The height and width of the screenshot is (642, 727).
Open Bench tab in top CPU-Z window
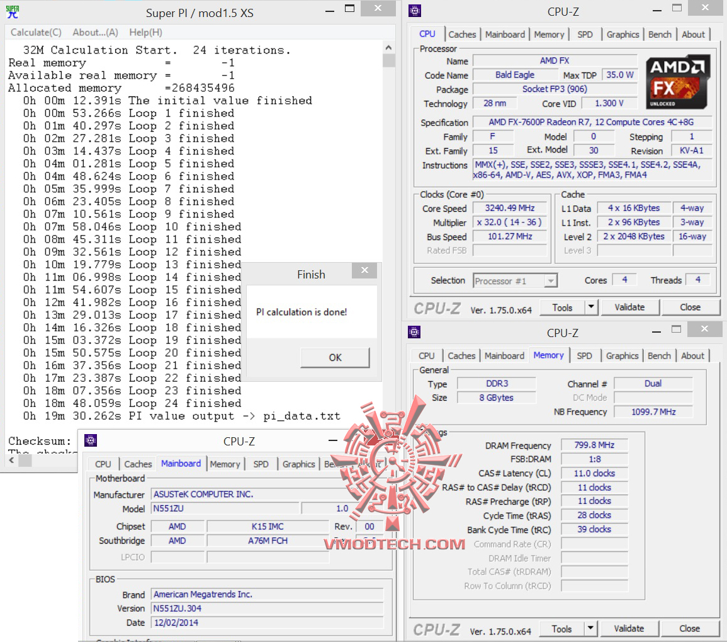pyautogui.click(x=659, y=35)
